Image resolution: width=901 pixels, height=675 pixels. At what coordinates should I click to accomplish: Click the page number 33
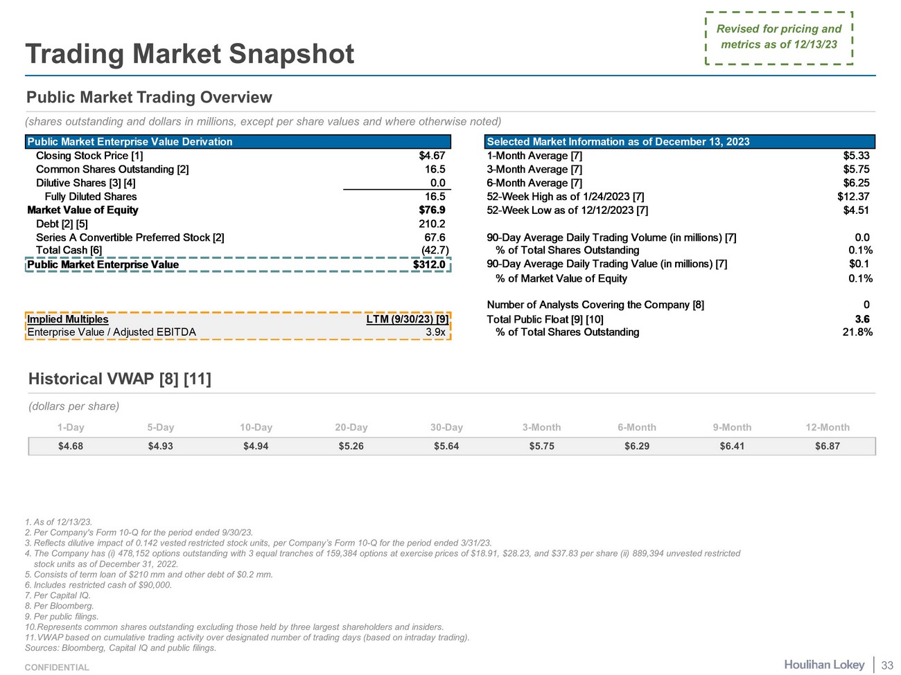coord(887,665)
